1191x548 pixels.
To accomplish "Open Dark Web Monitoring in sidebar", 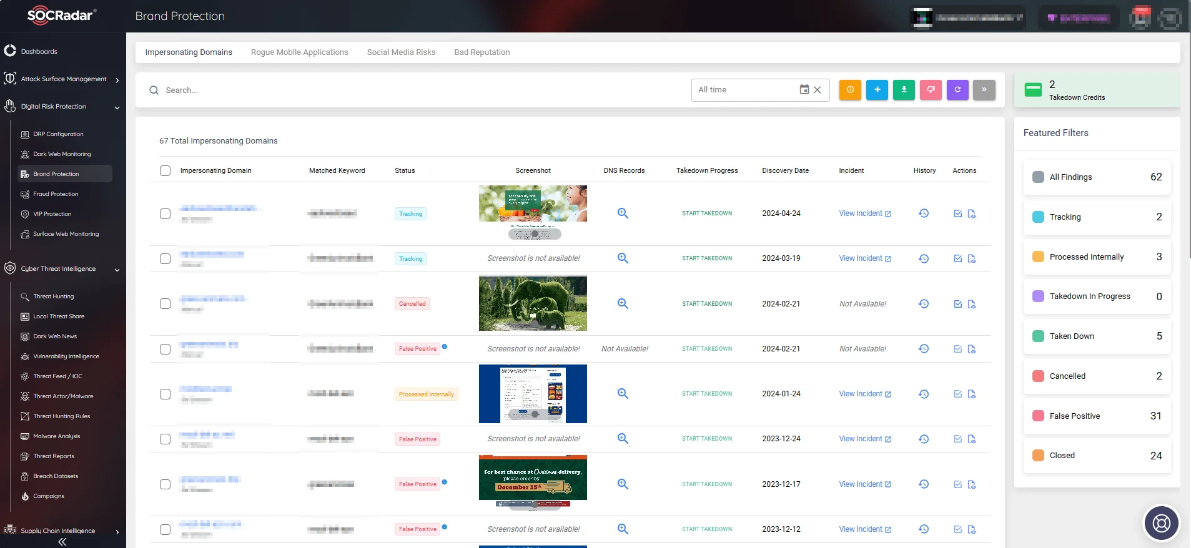I will tap(62, 154).
